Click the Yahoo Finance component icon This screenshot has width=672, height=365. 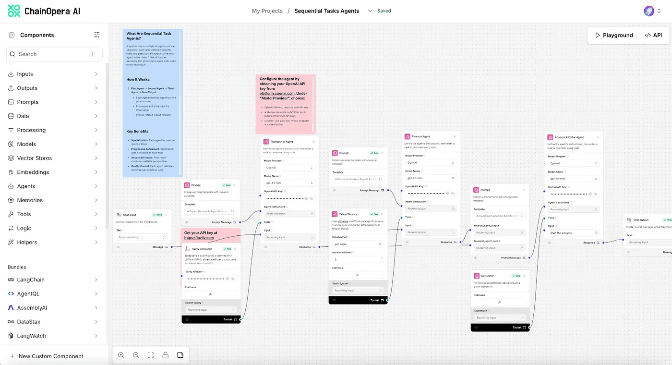[335, 214]
